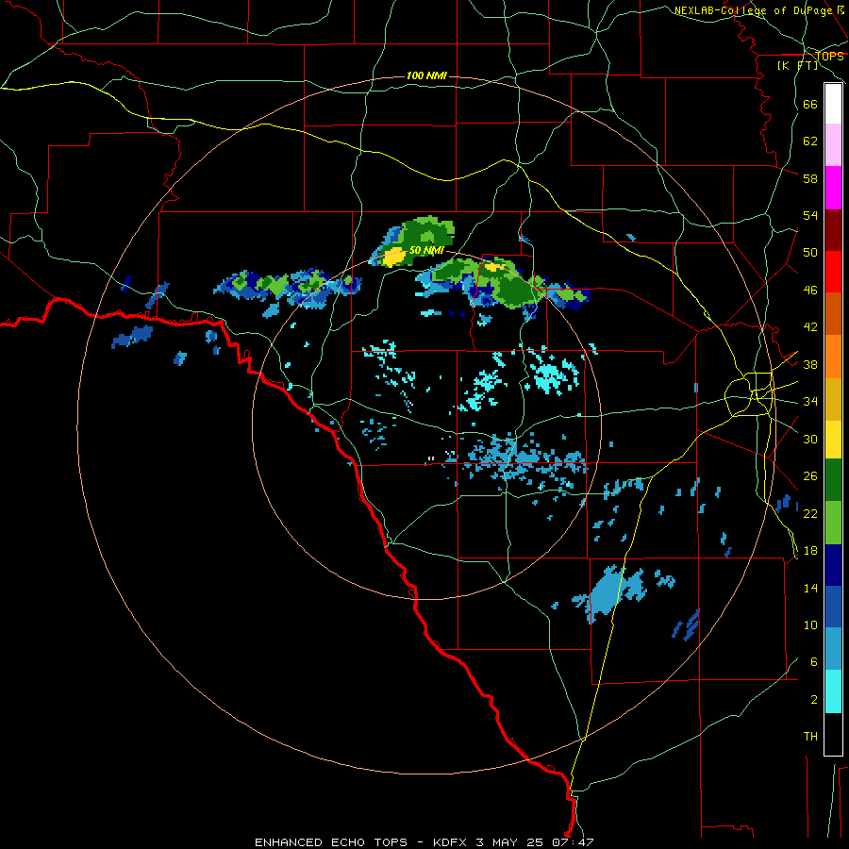The height and width of the screenshot is (849, 849).
Task: Click the legend value 2
Action: coord(814,700)
